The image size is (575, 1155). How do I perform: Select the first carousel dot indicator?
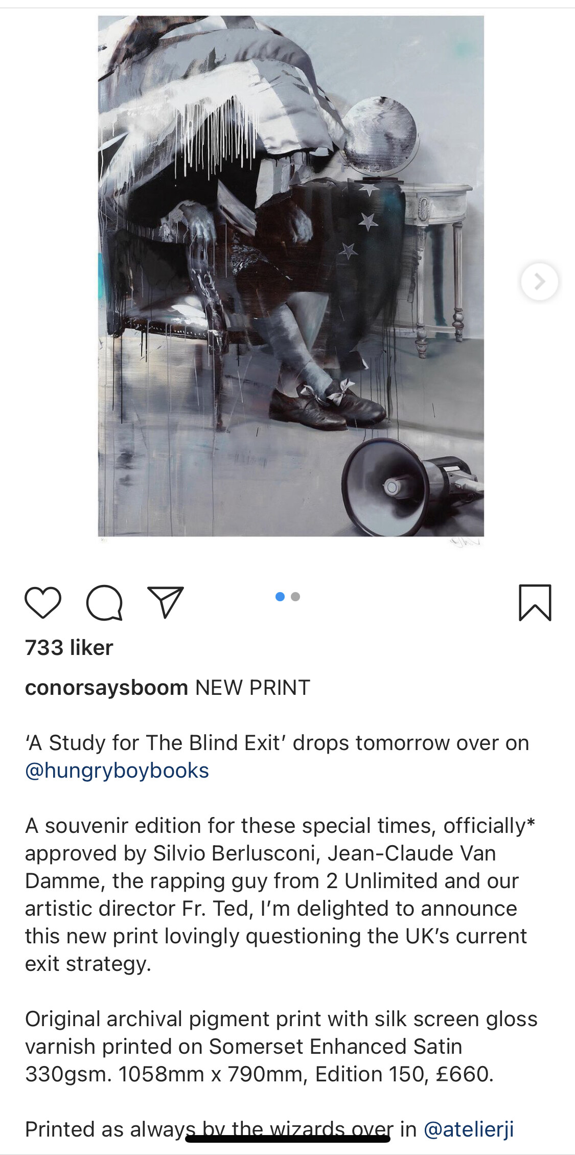(280, 597)
